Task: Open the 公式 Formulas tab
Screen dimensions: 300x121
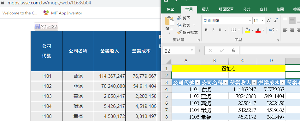Action: pos(247,9)
